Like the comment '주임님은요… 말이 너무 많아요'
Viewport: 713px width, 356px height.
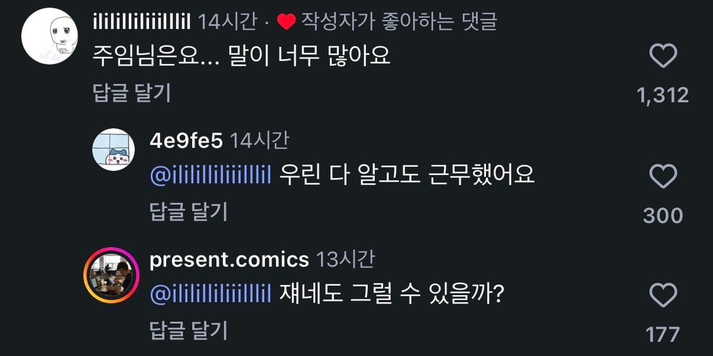tap(663, 56)
